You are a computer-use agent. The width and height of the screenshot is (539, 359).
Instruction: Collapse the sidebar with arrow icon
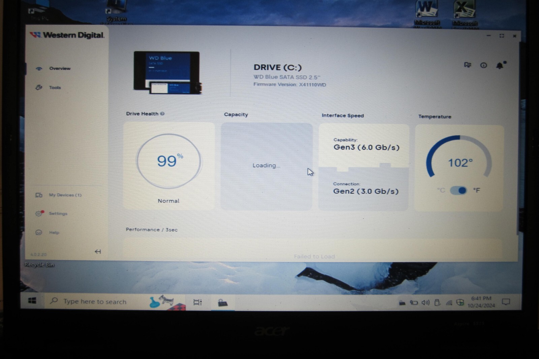coord(98,251)
